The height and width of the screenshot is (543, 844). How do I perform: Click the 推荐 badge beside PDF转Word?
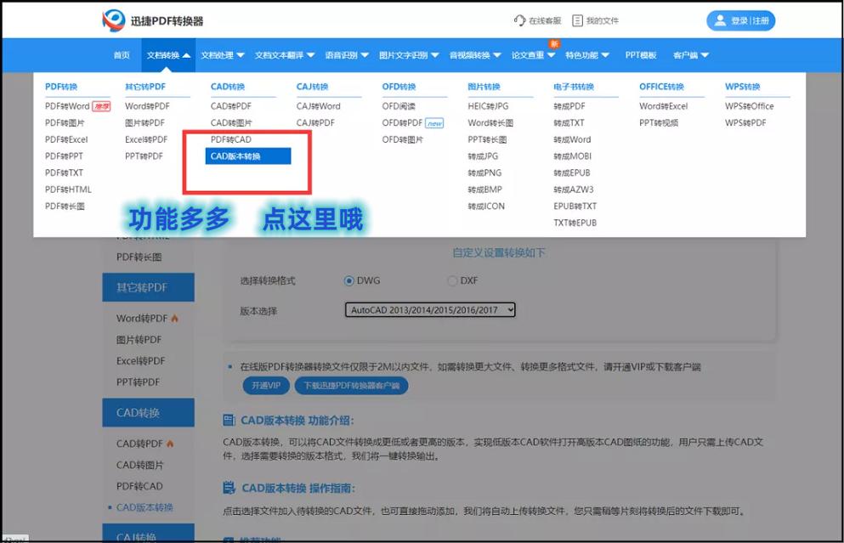coord(102,105)
